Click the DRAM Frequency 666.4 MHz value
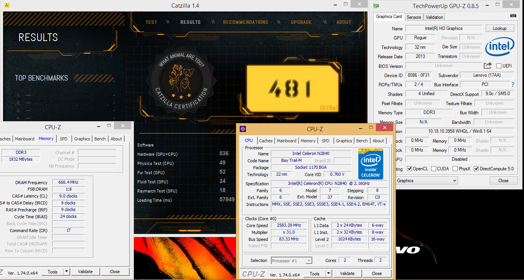524x280 pixels. pyautogui.click(x=68, y=183)
